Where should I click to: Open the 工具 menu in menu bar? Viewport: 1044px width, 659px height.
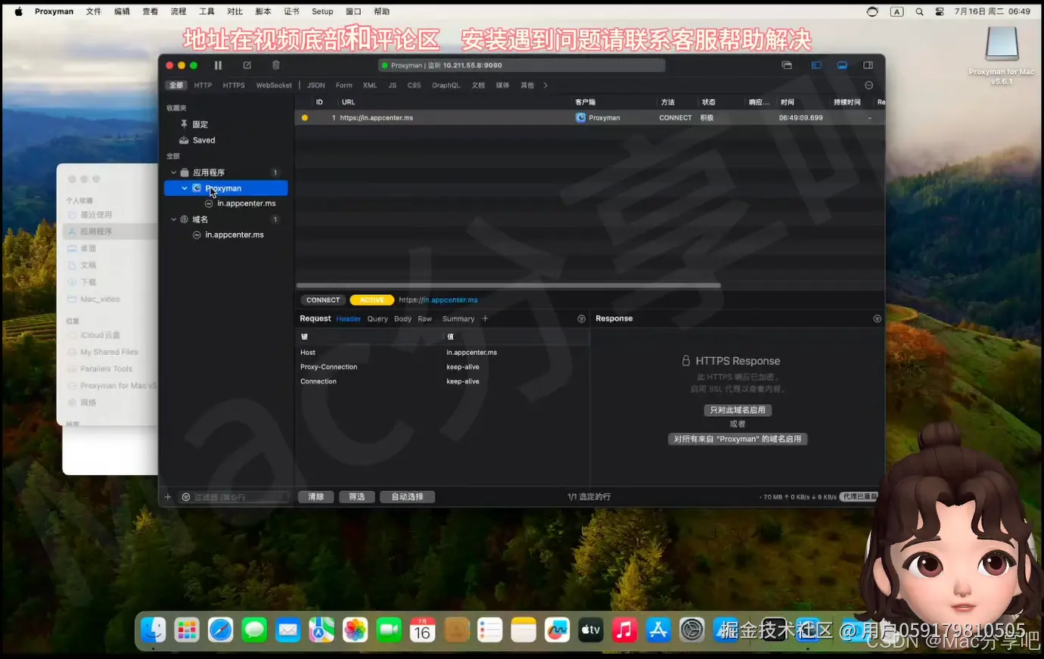point(207,11)
